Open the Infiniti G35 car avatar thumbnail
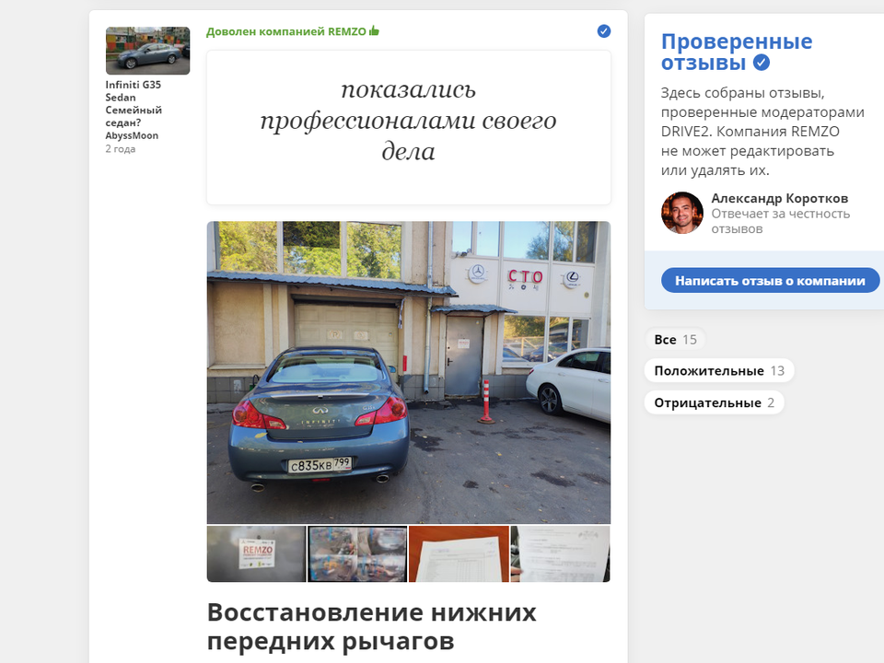Viewport: 884px width, 663px height. [x=147, y=51]
